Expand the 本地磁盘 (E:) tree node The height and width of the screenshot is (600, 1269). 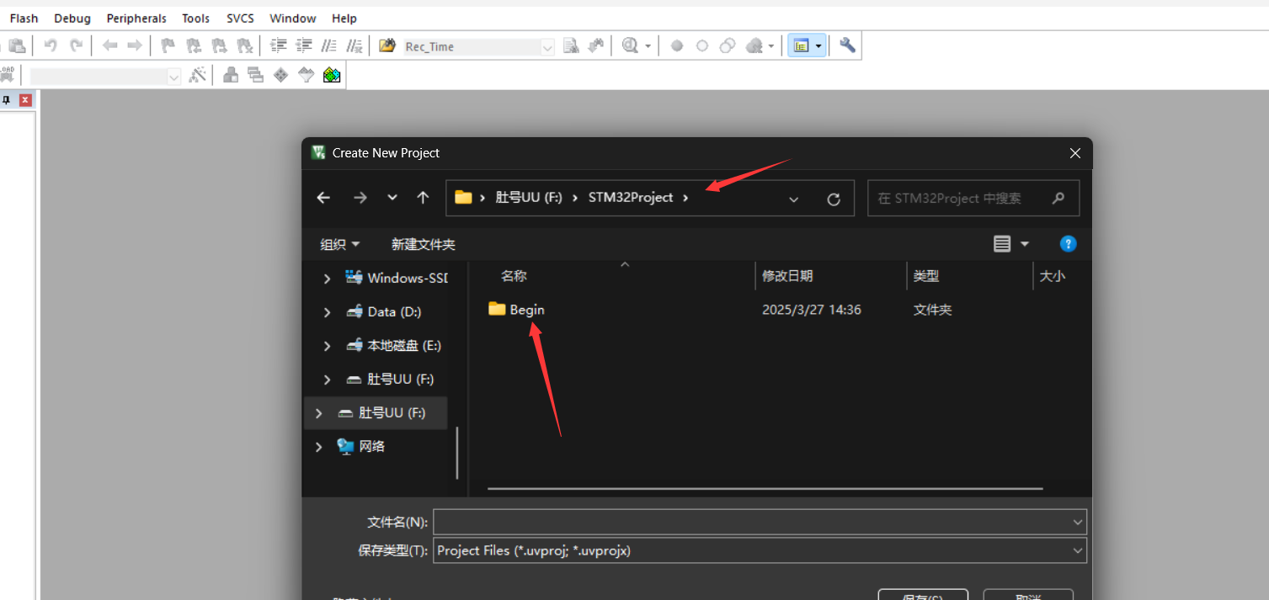[328, 346]
